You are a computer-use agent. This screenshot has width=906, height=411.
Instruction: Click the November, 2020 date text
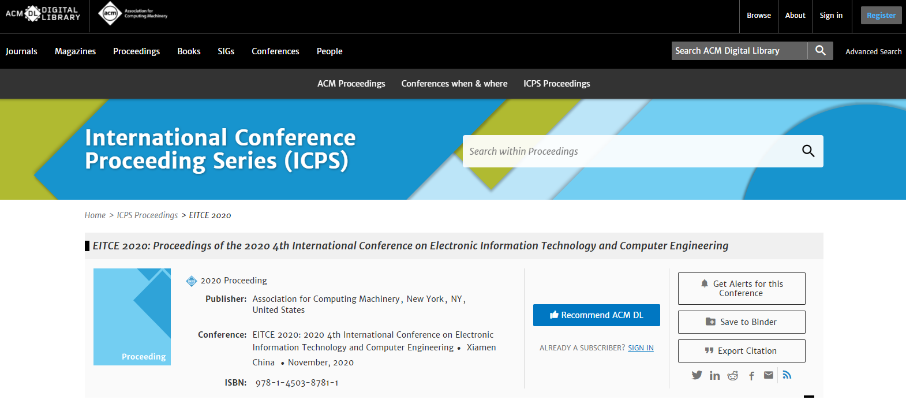click(x=321, y=363)
